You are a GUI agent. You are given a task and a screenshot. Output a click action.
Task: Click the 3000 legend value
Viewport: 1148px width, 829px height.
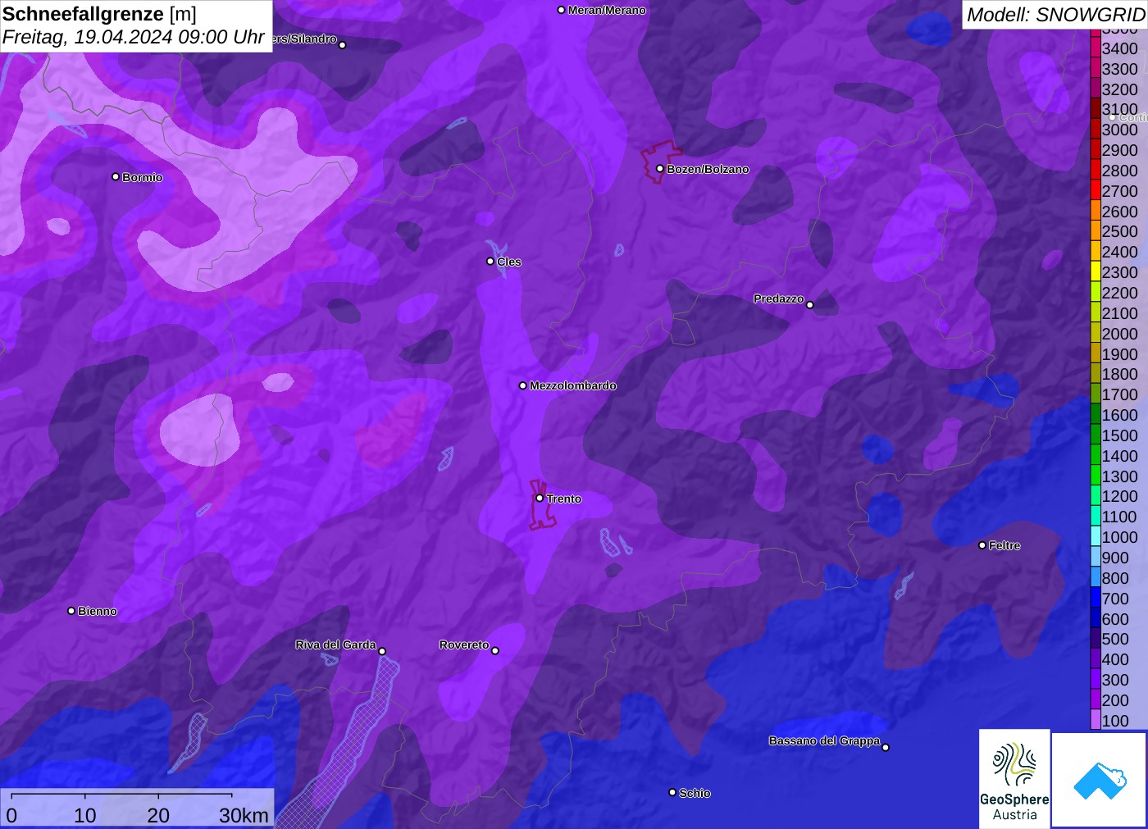(x=1119, y=130)
